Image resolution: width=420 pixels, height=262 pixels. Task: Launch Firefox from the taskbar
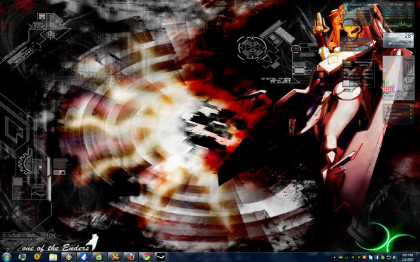click(x=130, y=257)
